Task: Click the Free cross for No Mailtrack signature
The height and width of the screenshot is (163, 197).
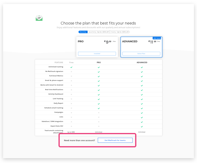Action: click(71, 71)
